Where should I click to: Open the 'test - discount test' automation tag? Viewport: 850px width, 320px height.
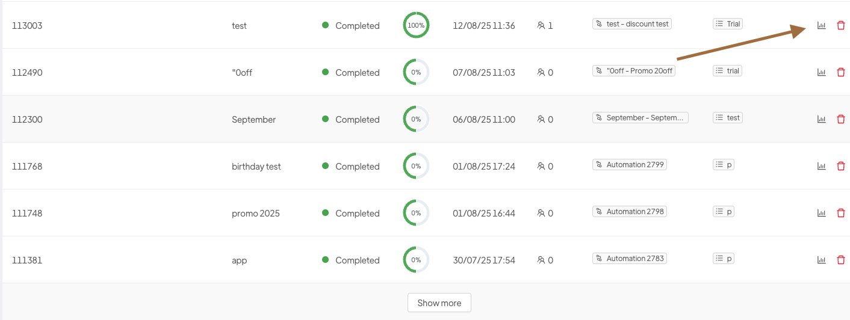tap(632, 24)
